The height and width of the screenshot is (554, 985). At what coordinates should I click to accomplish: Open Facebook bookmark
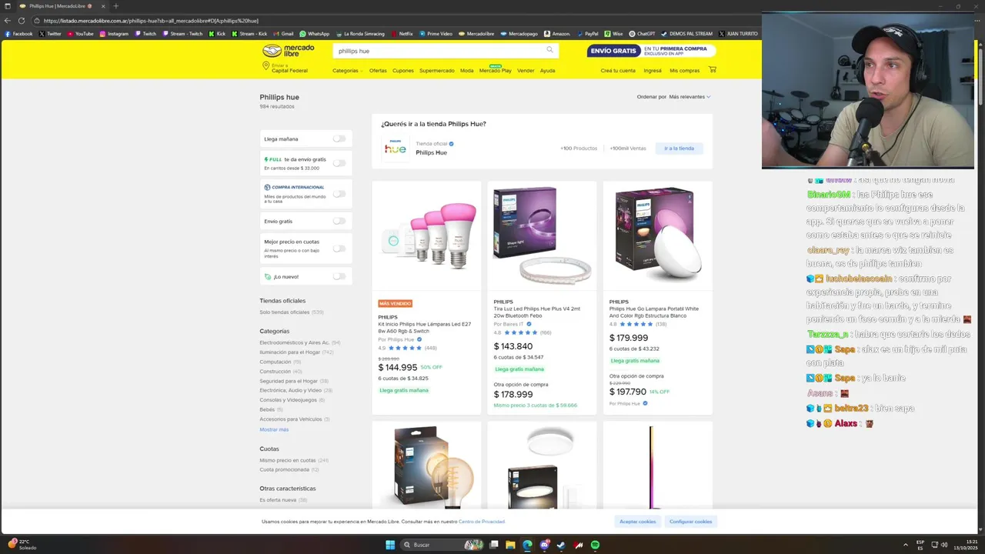coord(18,34)
